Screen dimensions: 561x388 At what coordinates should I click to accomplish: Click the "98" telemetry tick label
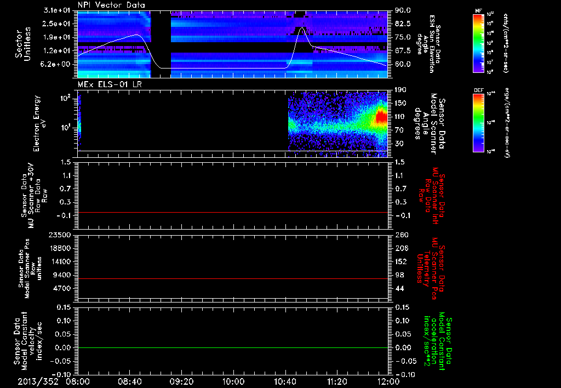(x=399, y=275)
